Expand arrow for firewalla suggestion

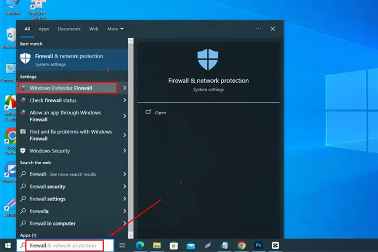tap(125, 211)
